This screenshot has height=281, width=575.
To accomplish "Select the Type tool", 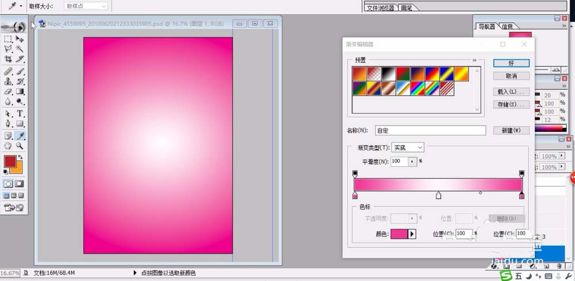I will [x=20, y=114].
